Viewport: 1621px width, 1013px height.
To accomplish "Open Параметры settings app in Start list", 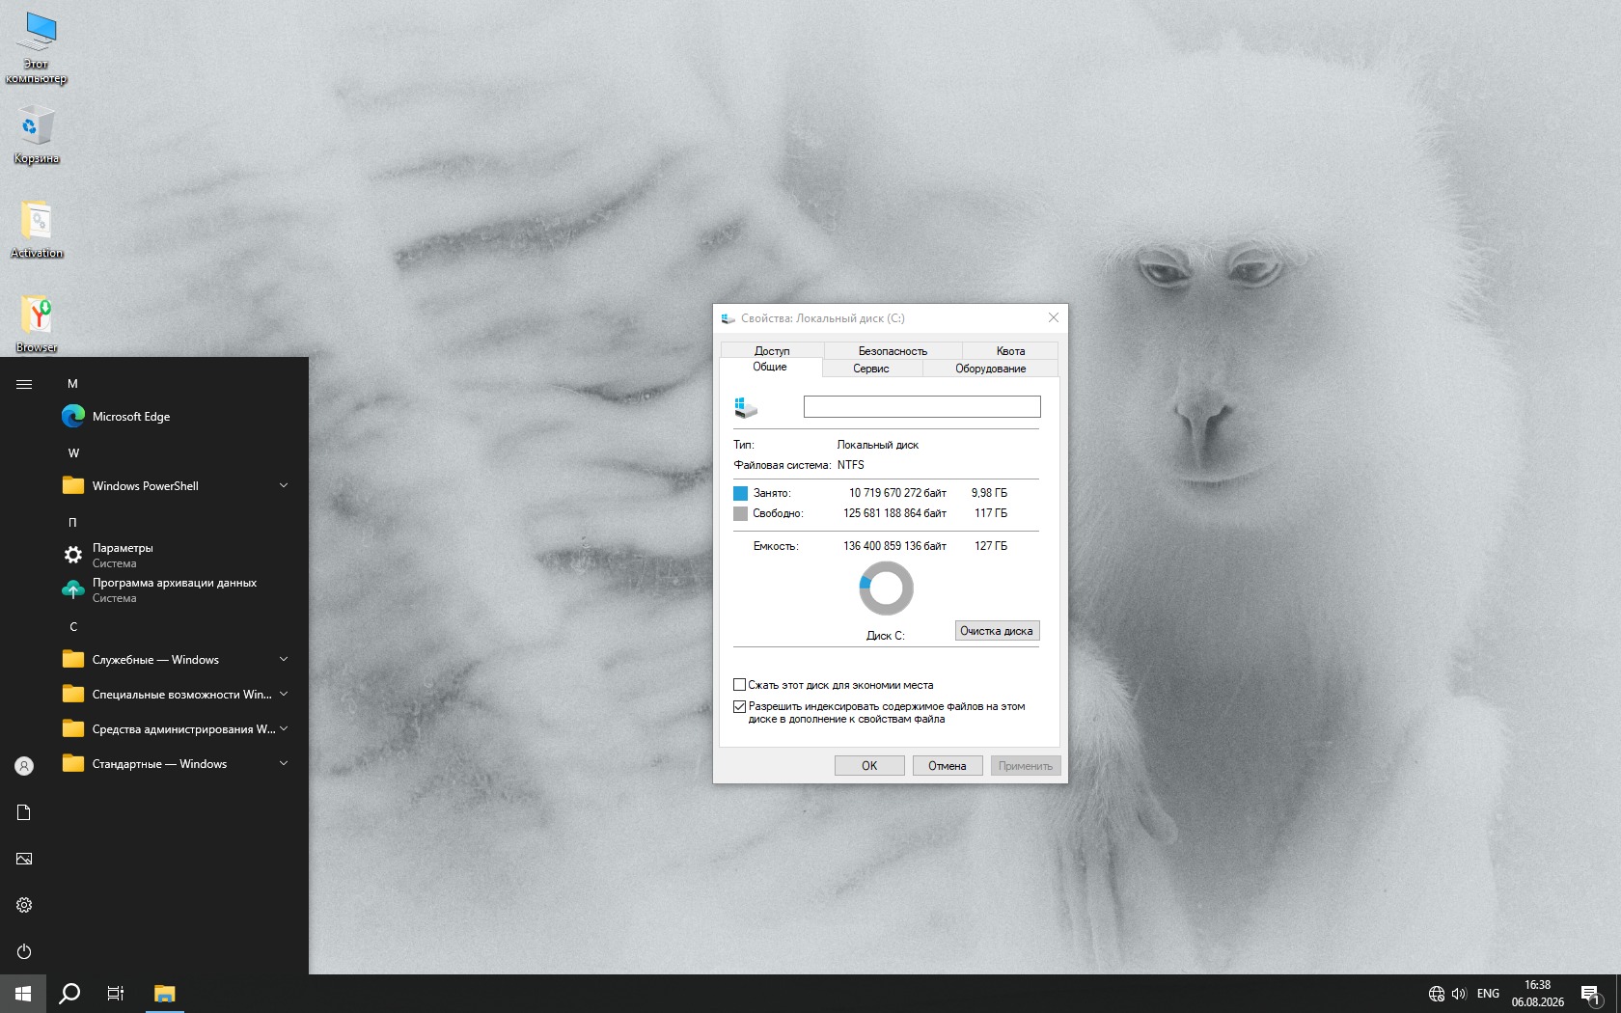I will tap(176, 555).
